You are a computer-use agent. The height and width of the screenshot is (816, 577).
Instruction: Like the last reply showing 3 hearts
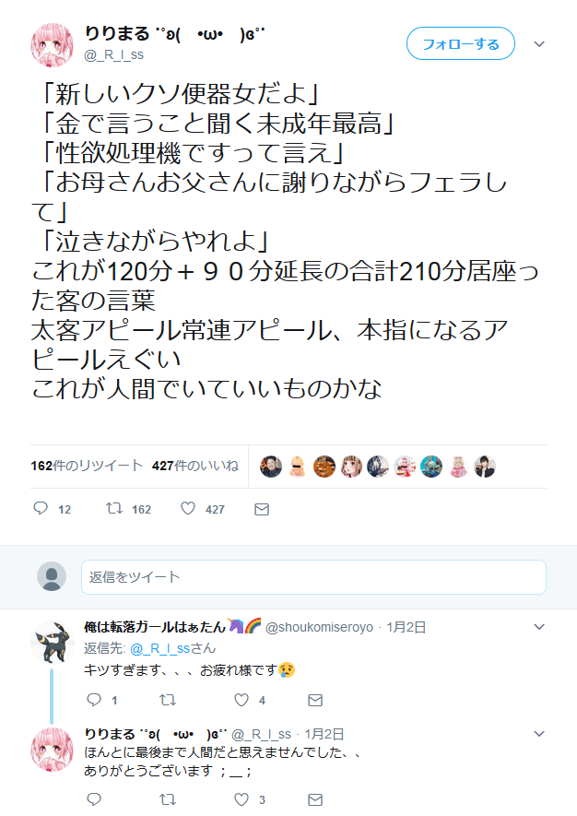coord(241,799)
